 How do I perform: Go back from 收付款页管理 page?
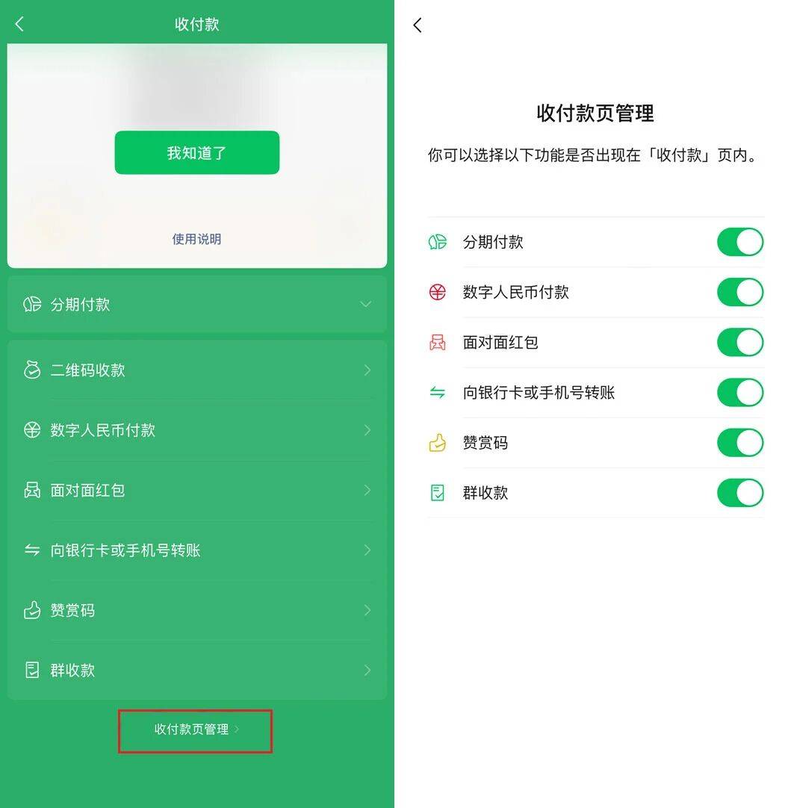click(418, 25)
